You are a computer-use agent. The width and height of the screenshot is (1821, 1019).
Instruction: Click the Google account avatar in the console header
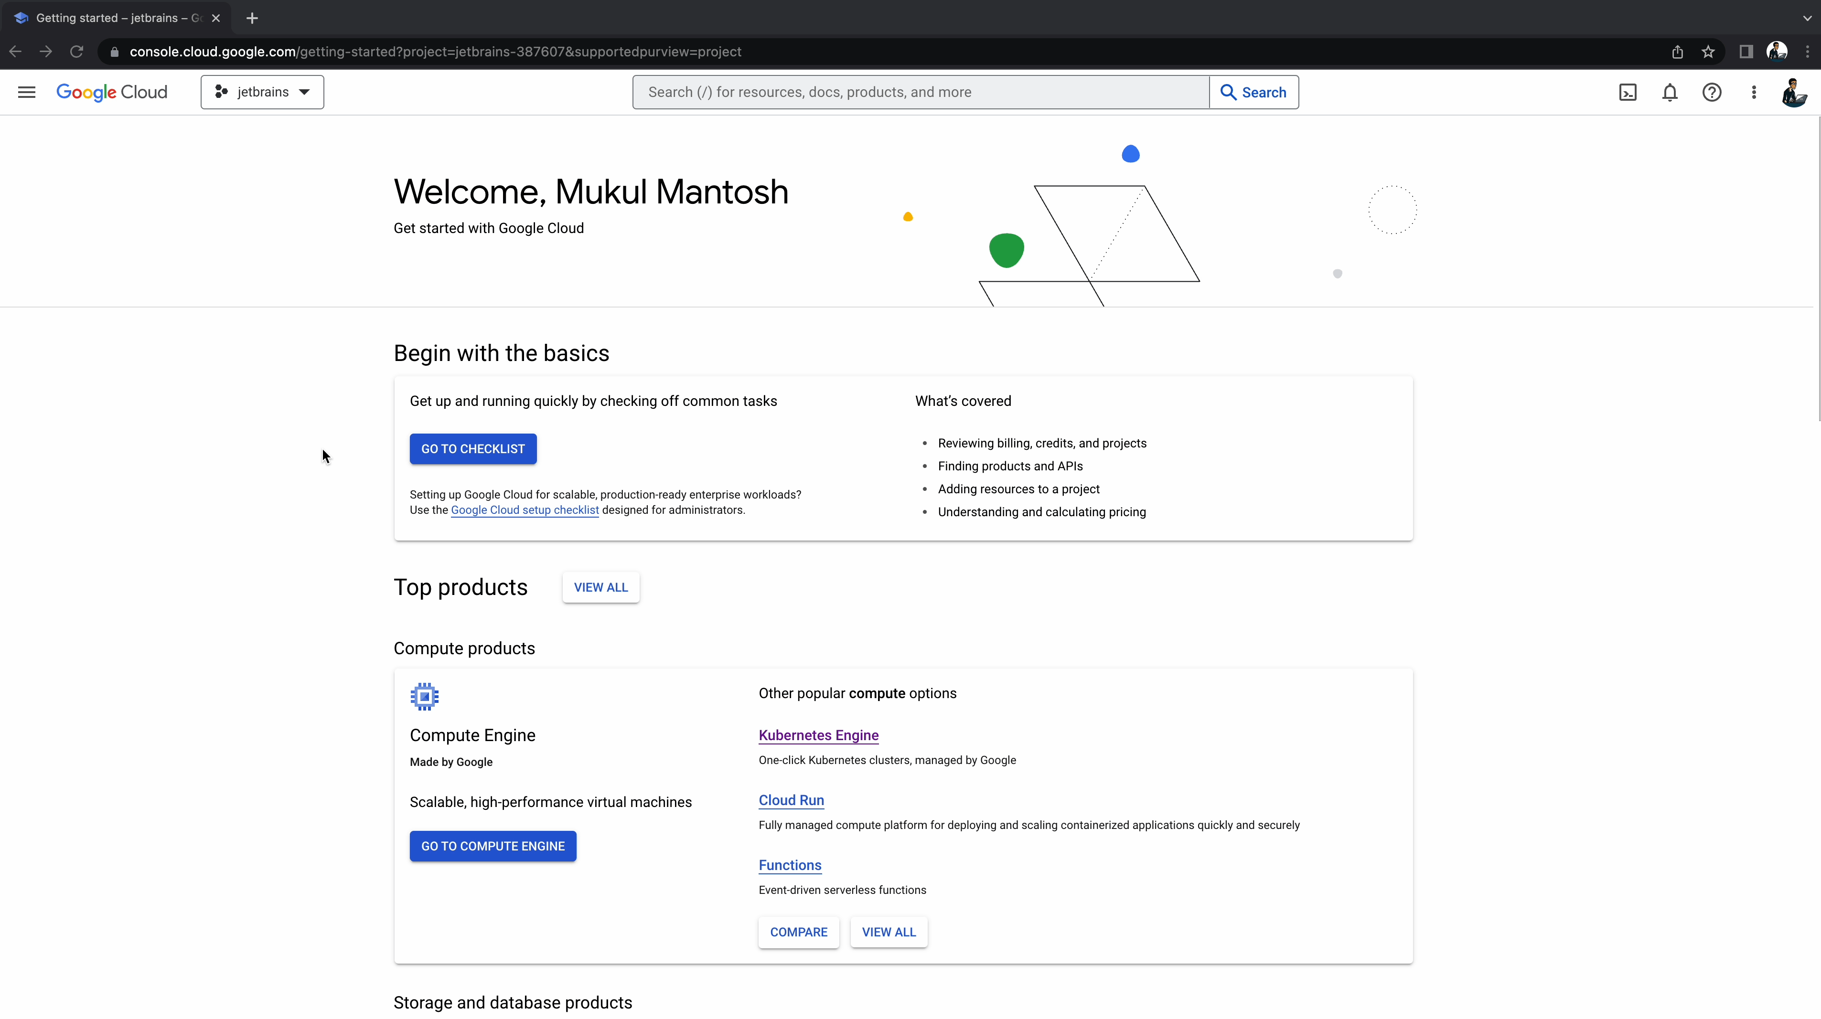pos(1793,93)
